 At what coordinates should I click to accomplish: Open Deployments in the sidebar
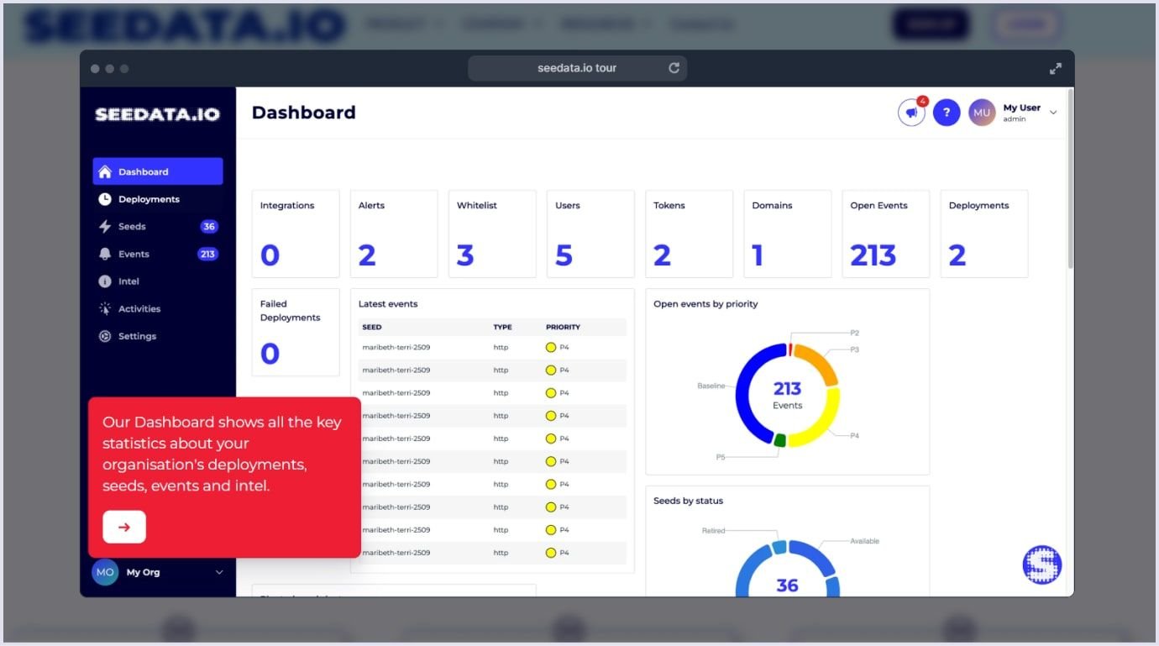point(157,199)
